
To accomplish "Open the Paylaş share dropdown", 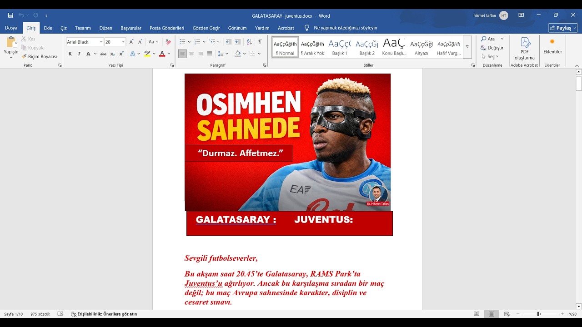I will [x=563, y=28].
